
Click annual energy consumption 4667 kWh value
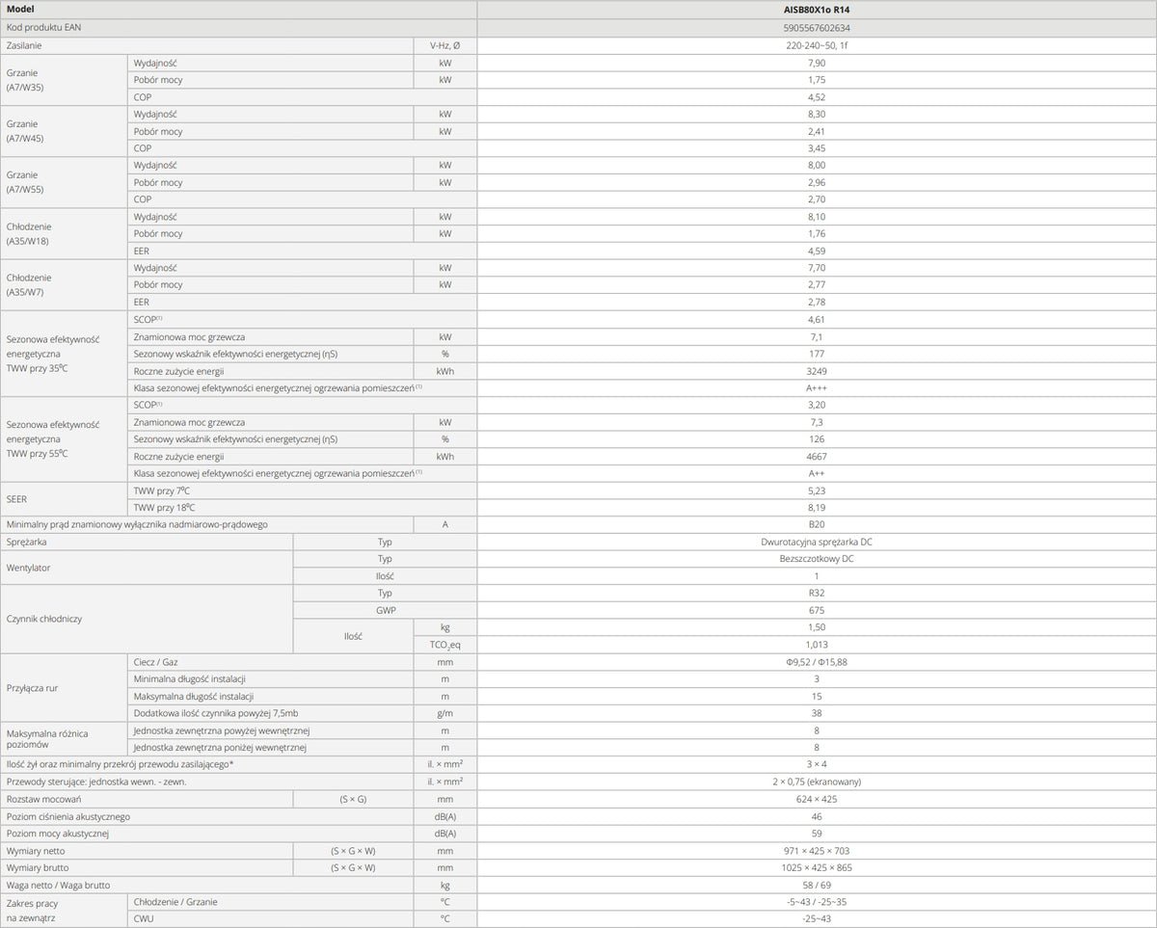(817, 456)
